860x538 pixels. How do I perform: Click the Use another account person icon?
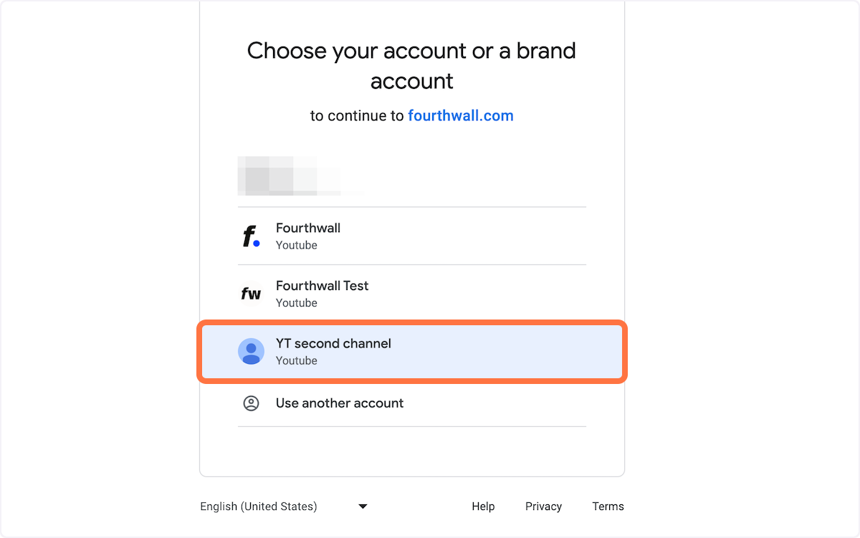251,403
